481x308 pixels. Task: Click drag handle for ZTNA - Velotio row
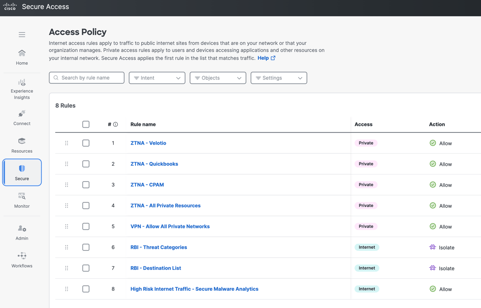67,143
